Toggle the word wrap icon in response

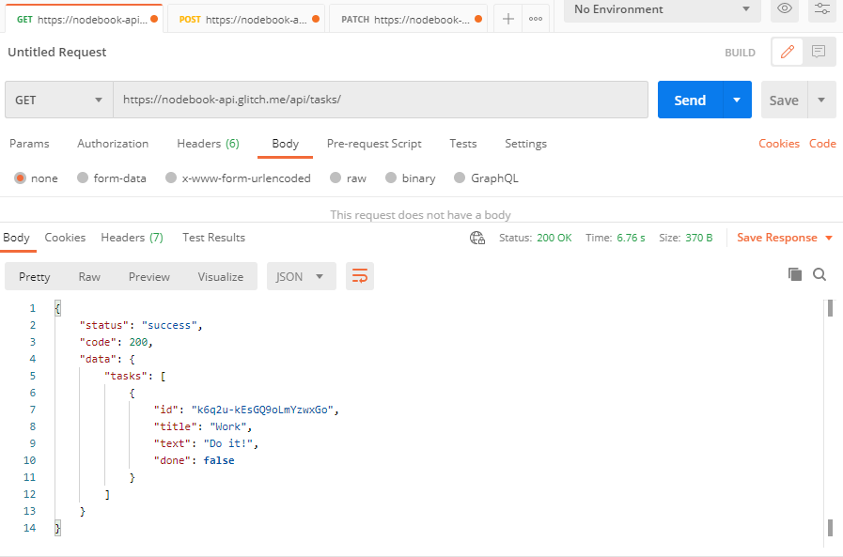pos(359,276)
